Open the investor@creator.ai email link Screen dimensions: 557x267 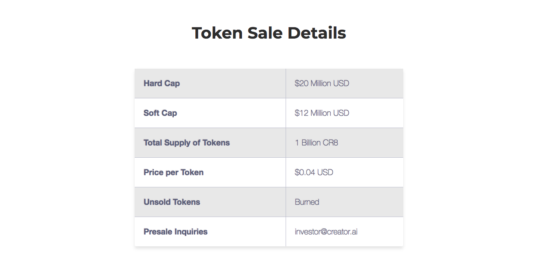[326, 232]
